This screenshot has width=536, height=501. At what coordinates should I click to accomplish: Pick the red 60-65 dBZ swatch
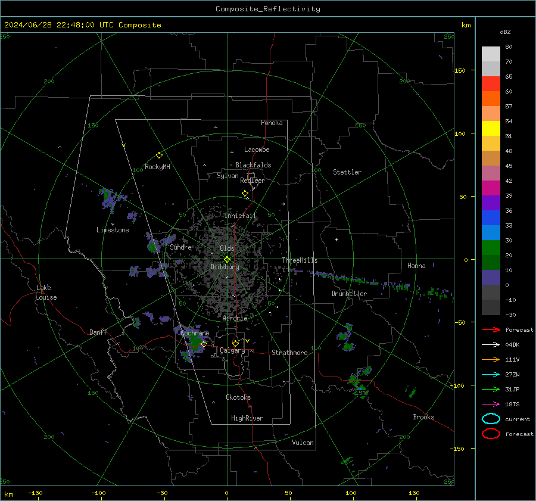pos(491,84)
